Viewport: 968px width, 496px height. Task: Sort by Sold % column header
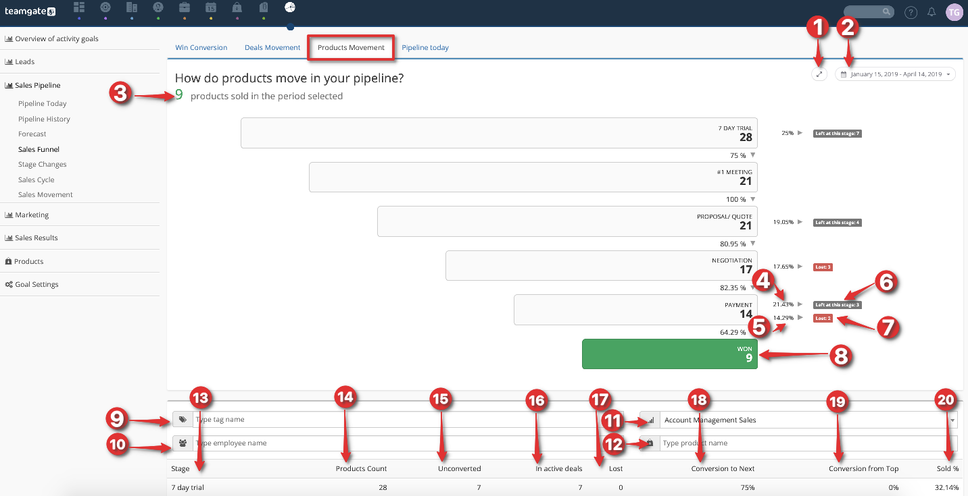(x=947, y=468)
